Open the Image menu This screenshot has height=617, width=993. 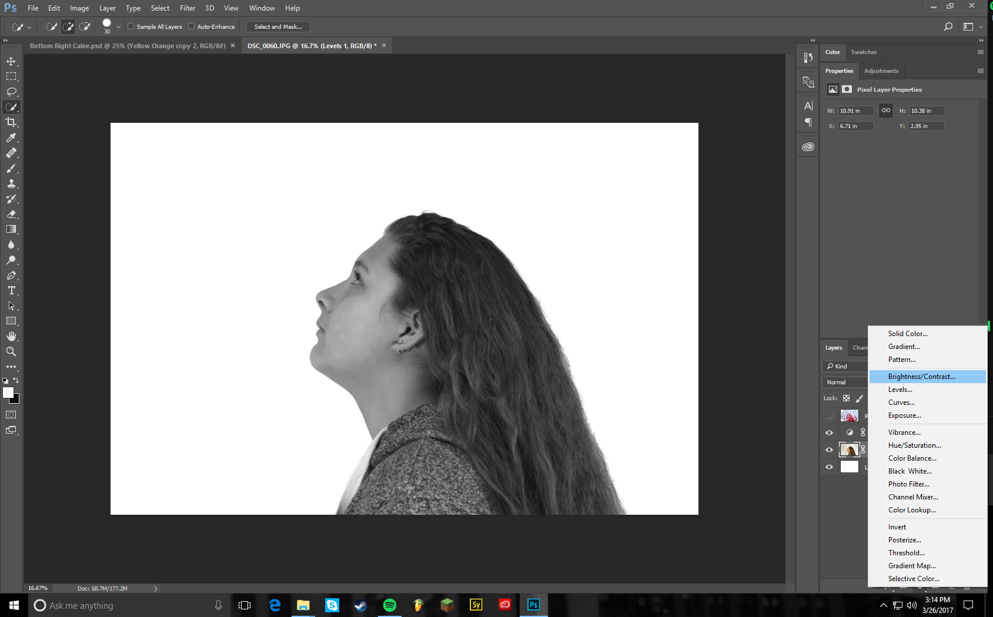(x=79, y=8)
